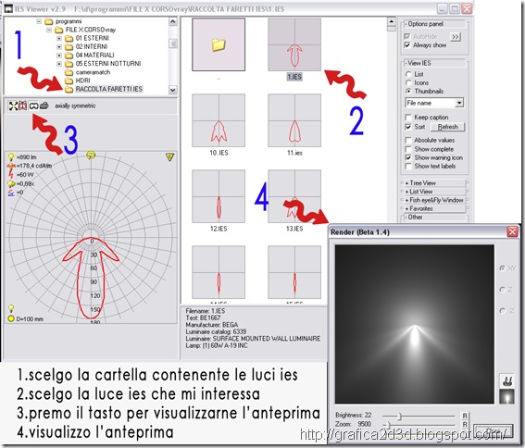Click the brightness reset R button

465,416
